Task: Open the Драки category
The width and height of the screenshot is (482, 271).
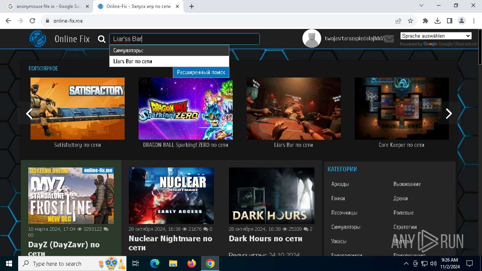Action: tap(401, 198)
